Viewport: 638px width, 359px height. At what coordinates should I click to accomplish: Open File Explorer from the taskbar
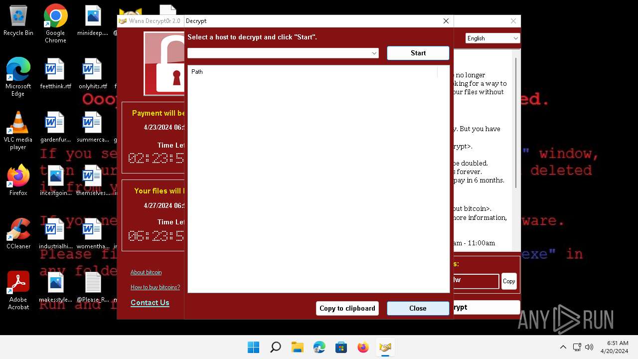tap(297, 347)
